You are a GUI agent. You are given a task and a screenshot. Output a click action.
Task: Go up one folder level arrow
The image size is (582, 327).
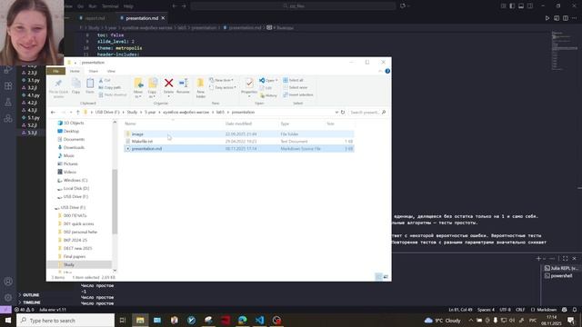tap(77, 112)
